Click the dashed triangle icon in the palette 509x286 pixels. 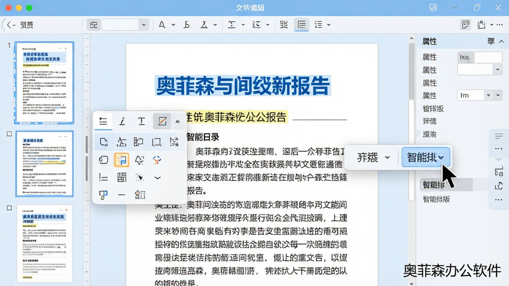click(x=140, y=160)
